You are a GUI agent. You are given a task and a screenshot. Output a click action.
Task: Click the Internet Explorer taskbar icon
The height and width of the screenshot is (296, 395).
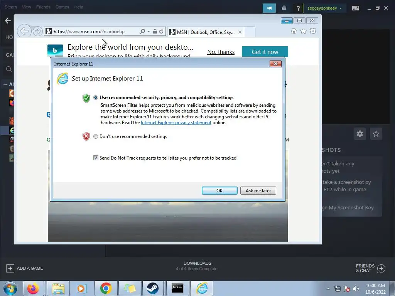202,288
